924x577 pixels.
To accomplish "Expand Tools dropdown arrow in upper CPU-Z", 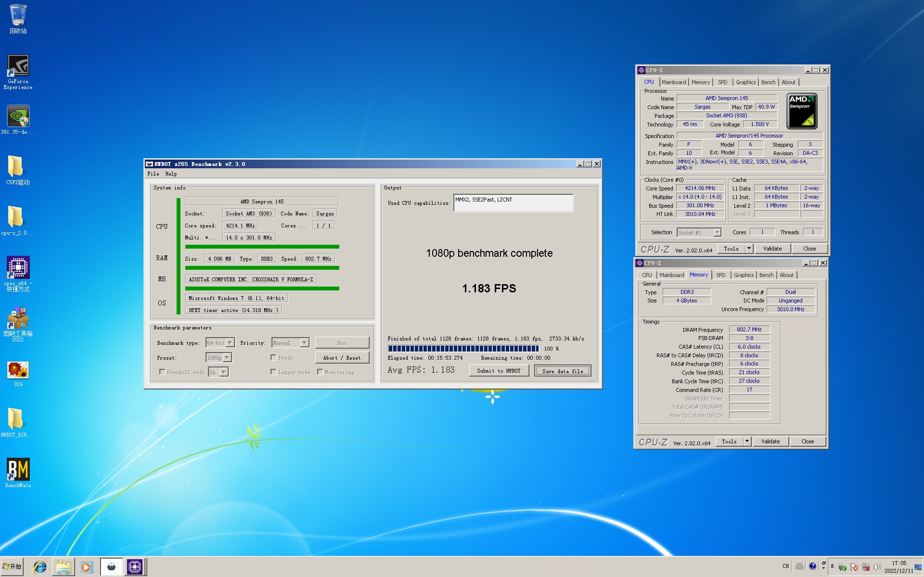I will click(x=749, y=249).
